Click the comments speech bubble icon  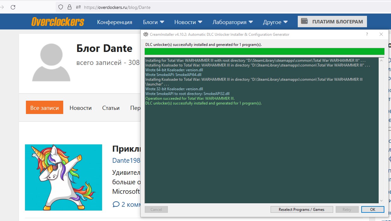point(116,204)
